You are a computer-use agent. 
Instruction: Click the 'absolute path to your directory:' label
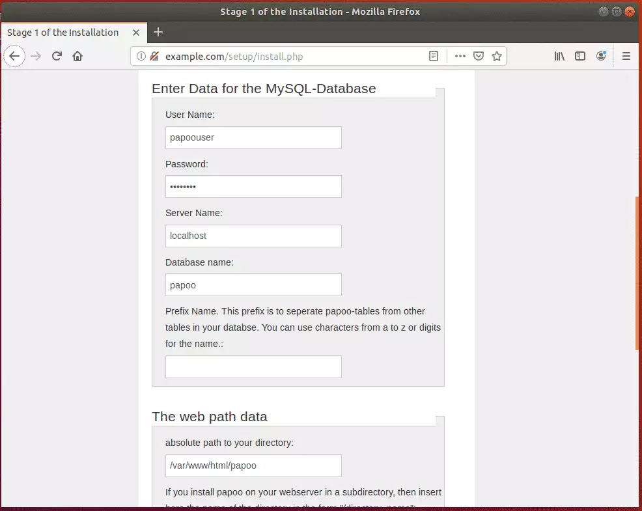point(229,443)
